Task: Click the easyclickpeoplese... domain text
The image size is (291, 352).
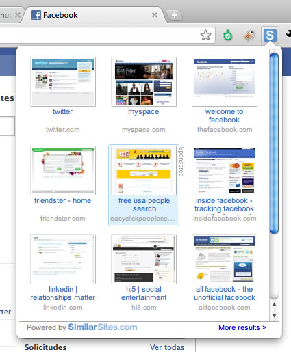Action: 142,219
